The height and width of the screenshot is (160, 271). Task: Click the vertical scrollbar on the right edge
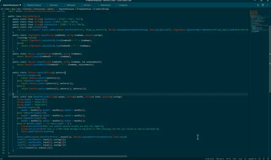coord(270,59)
